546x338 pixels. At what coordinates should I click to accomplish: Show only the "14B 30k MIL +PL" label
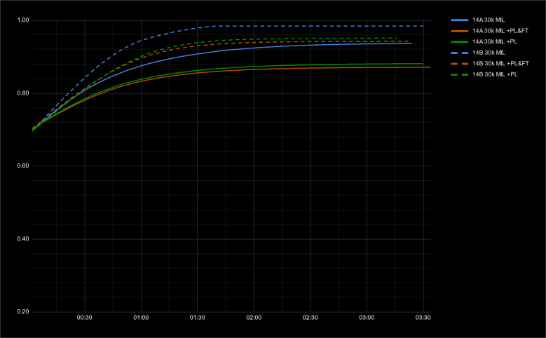point(493,74)
